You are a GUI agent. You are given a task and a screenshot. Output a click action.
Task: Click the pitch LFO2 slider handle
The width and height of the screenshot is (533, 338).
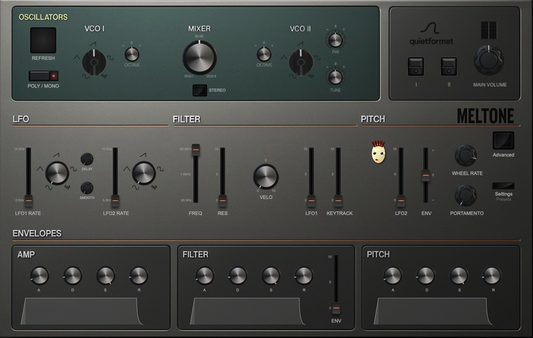point(401,200)
